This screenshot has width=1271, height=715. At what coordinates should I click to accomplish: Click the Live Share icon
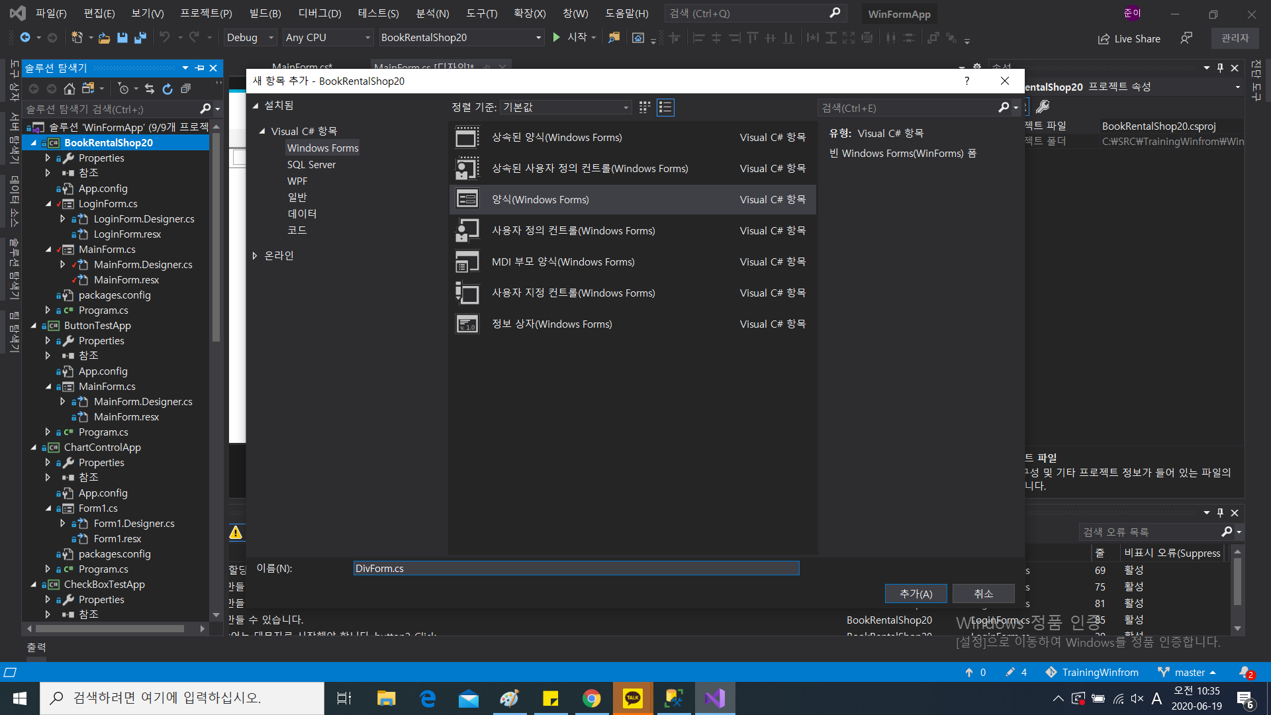click(x=1104, y=39)
